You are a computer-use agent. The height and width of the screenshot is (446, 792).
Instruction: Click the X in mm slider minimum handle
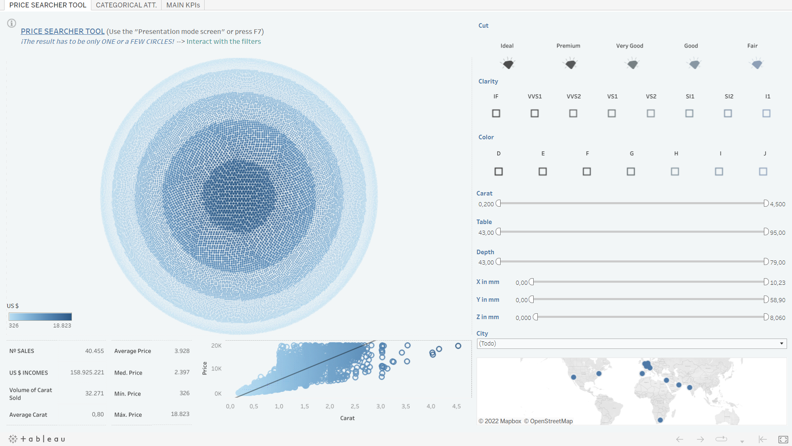pos(531,282)
